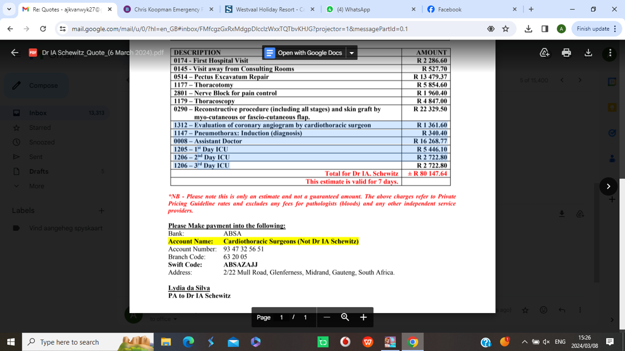
Task: Click the Compose button
Action: 36,85
